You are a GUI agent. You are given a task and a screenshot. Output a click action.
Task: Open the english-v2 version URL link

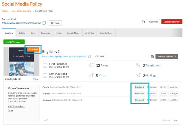[64, 56]
